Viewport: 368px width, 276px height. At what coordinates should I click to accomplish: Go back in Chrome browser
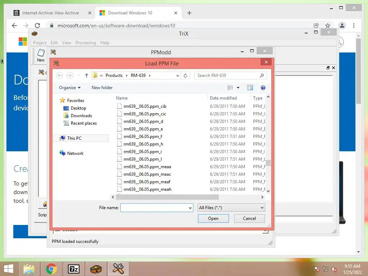click(14, 26)
